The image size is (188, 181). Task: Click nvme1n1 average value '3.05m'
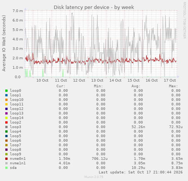(140, 163)
